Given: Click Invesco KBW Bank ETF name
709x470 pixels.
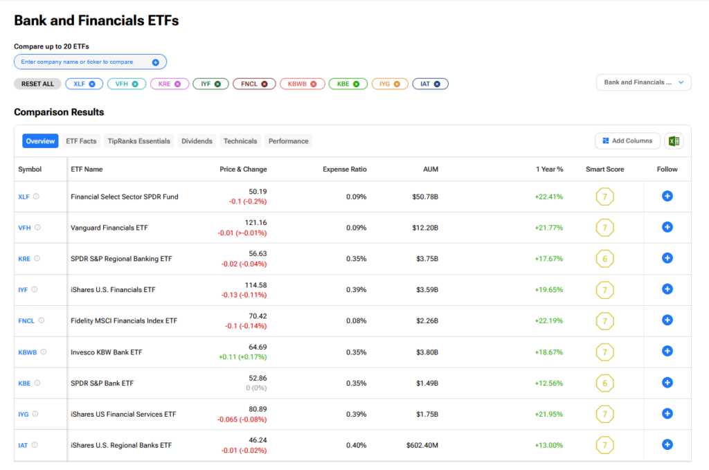Looking at the screenshot, I should pos(106,352).
